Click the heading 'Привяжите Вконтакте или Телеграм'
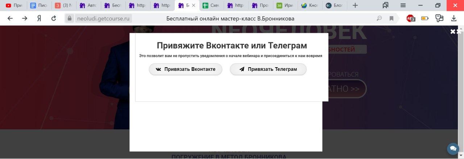 pyautogui.click(x=232, y=46)
